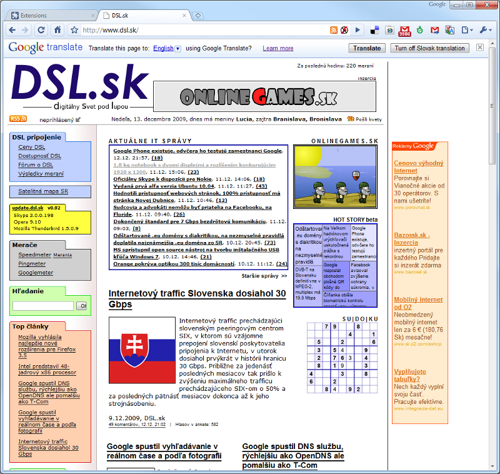Click the address bar URL field
Viewport: 500px width, 474px height.
204,30
